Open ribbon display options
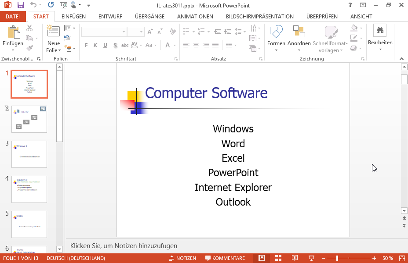The height and width of the screenshot is (263, 408). pos(363,5)
